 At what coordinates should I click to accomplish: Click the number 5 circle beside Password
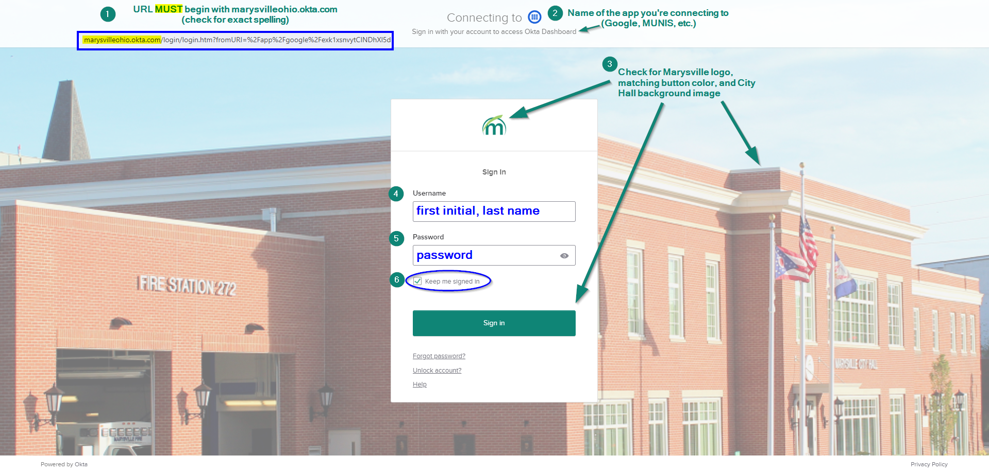396,238
